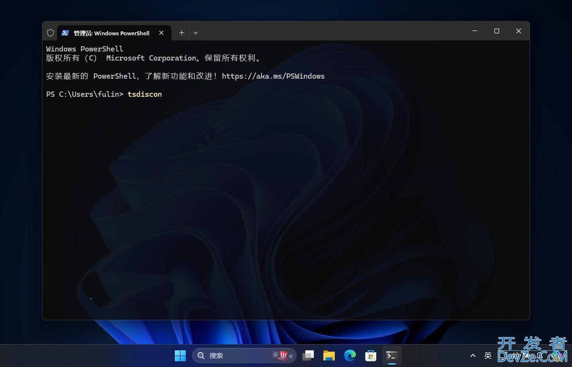Screen dimensions: 572x367
Task: Close the terminal window
Action: [519, 31]
